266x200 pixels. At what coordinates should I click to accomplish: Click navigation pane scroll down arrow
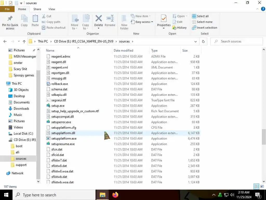click(38, 182)
